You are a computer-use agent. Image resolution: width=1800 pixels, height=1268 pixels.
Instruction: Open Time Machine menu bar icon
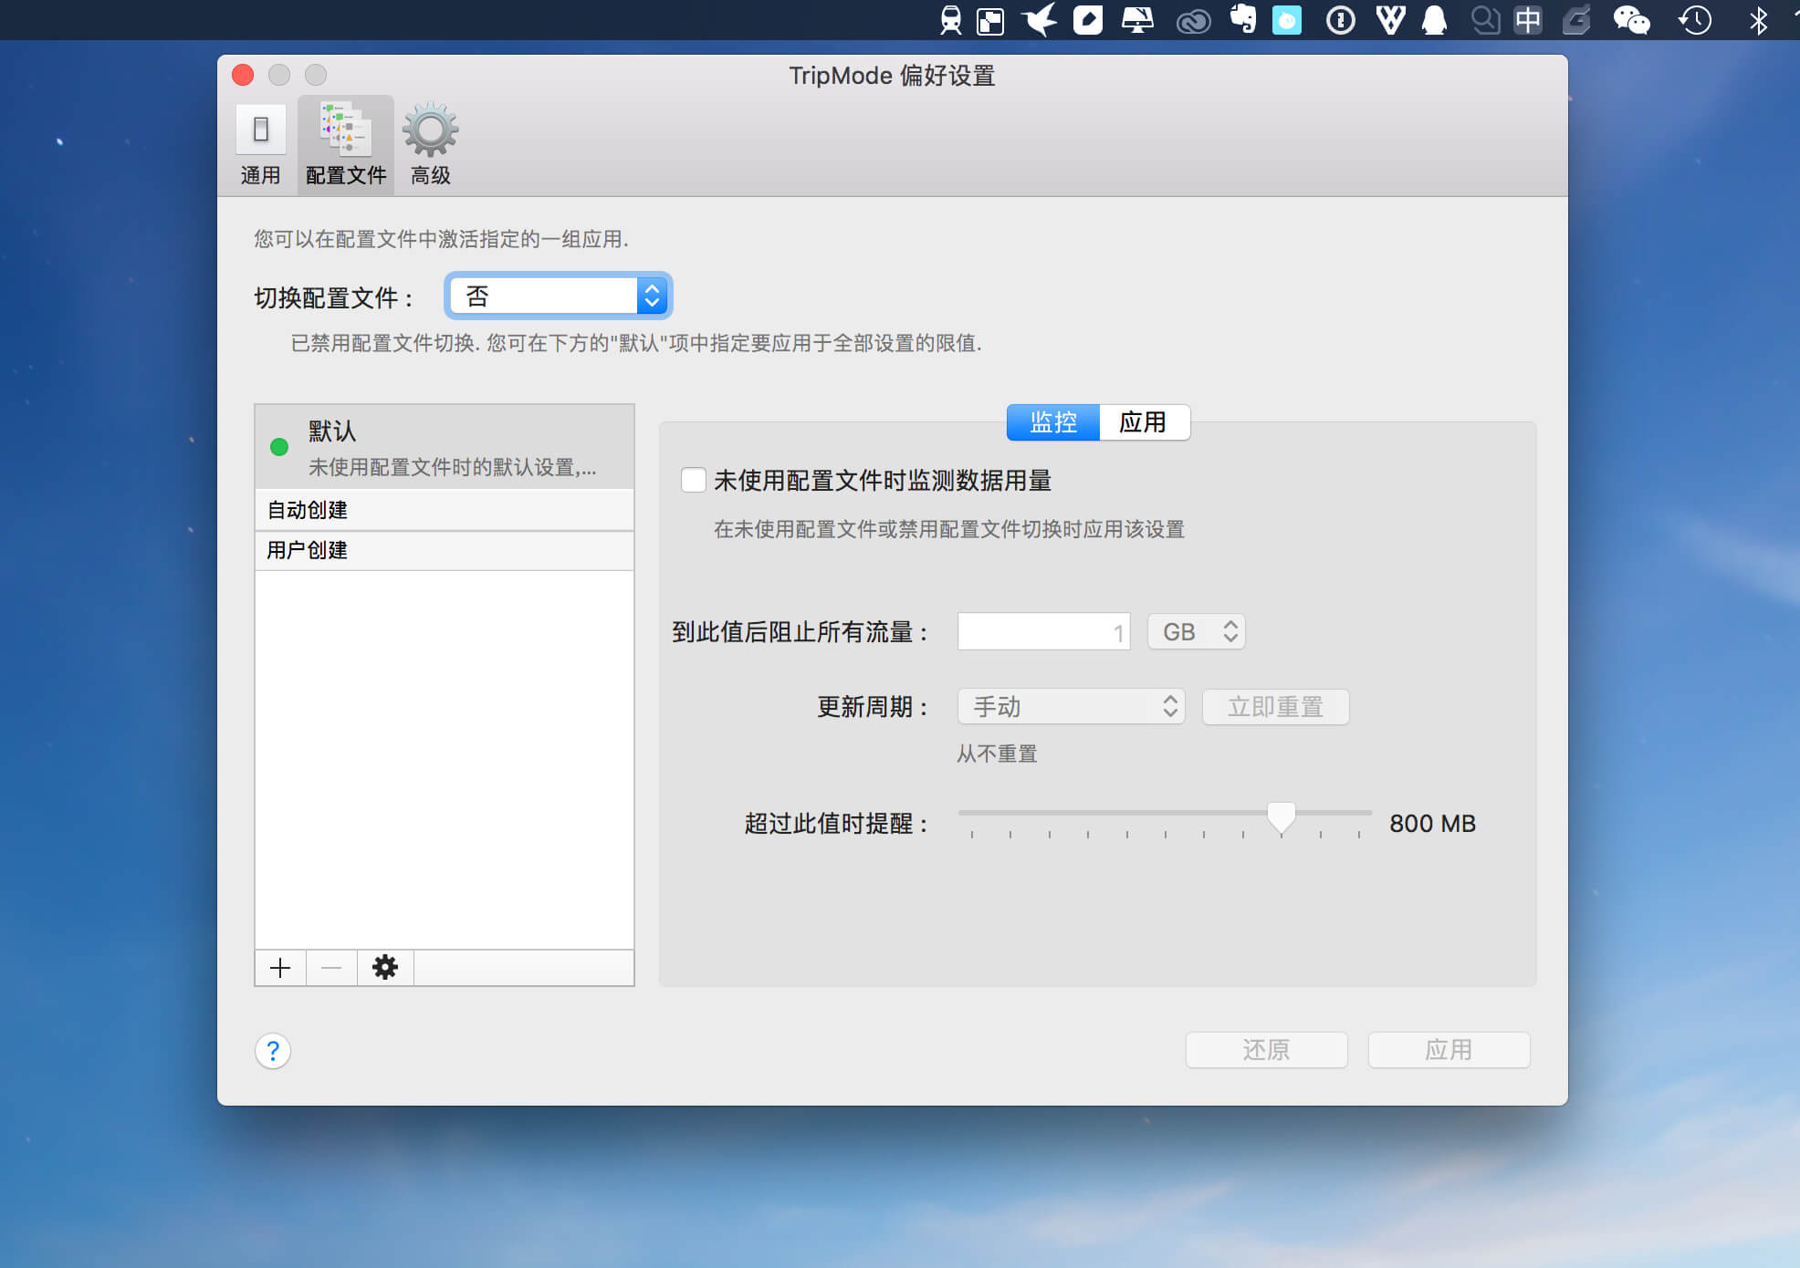point(1695,20)
